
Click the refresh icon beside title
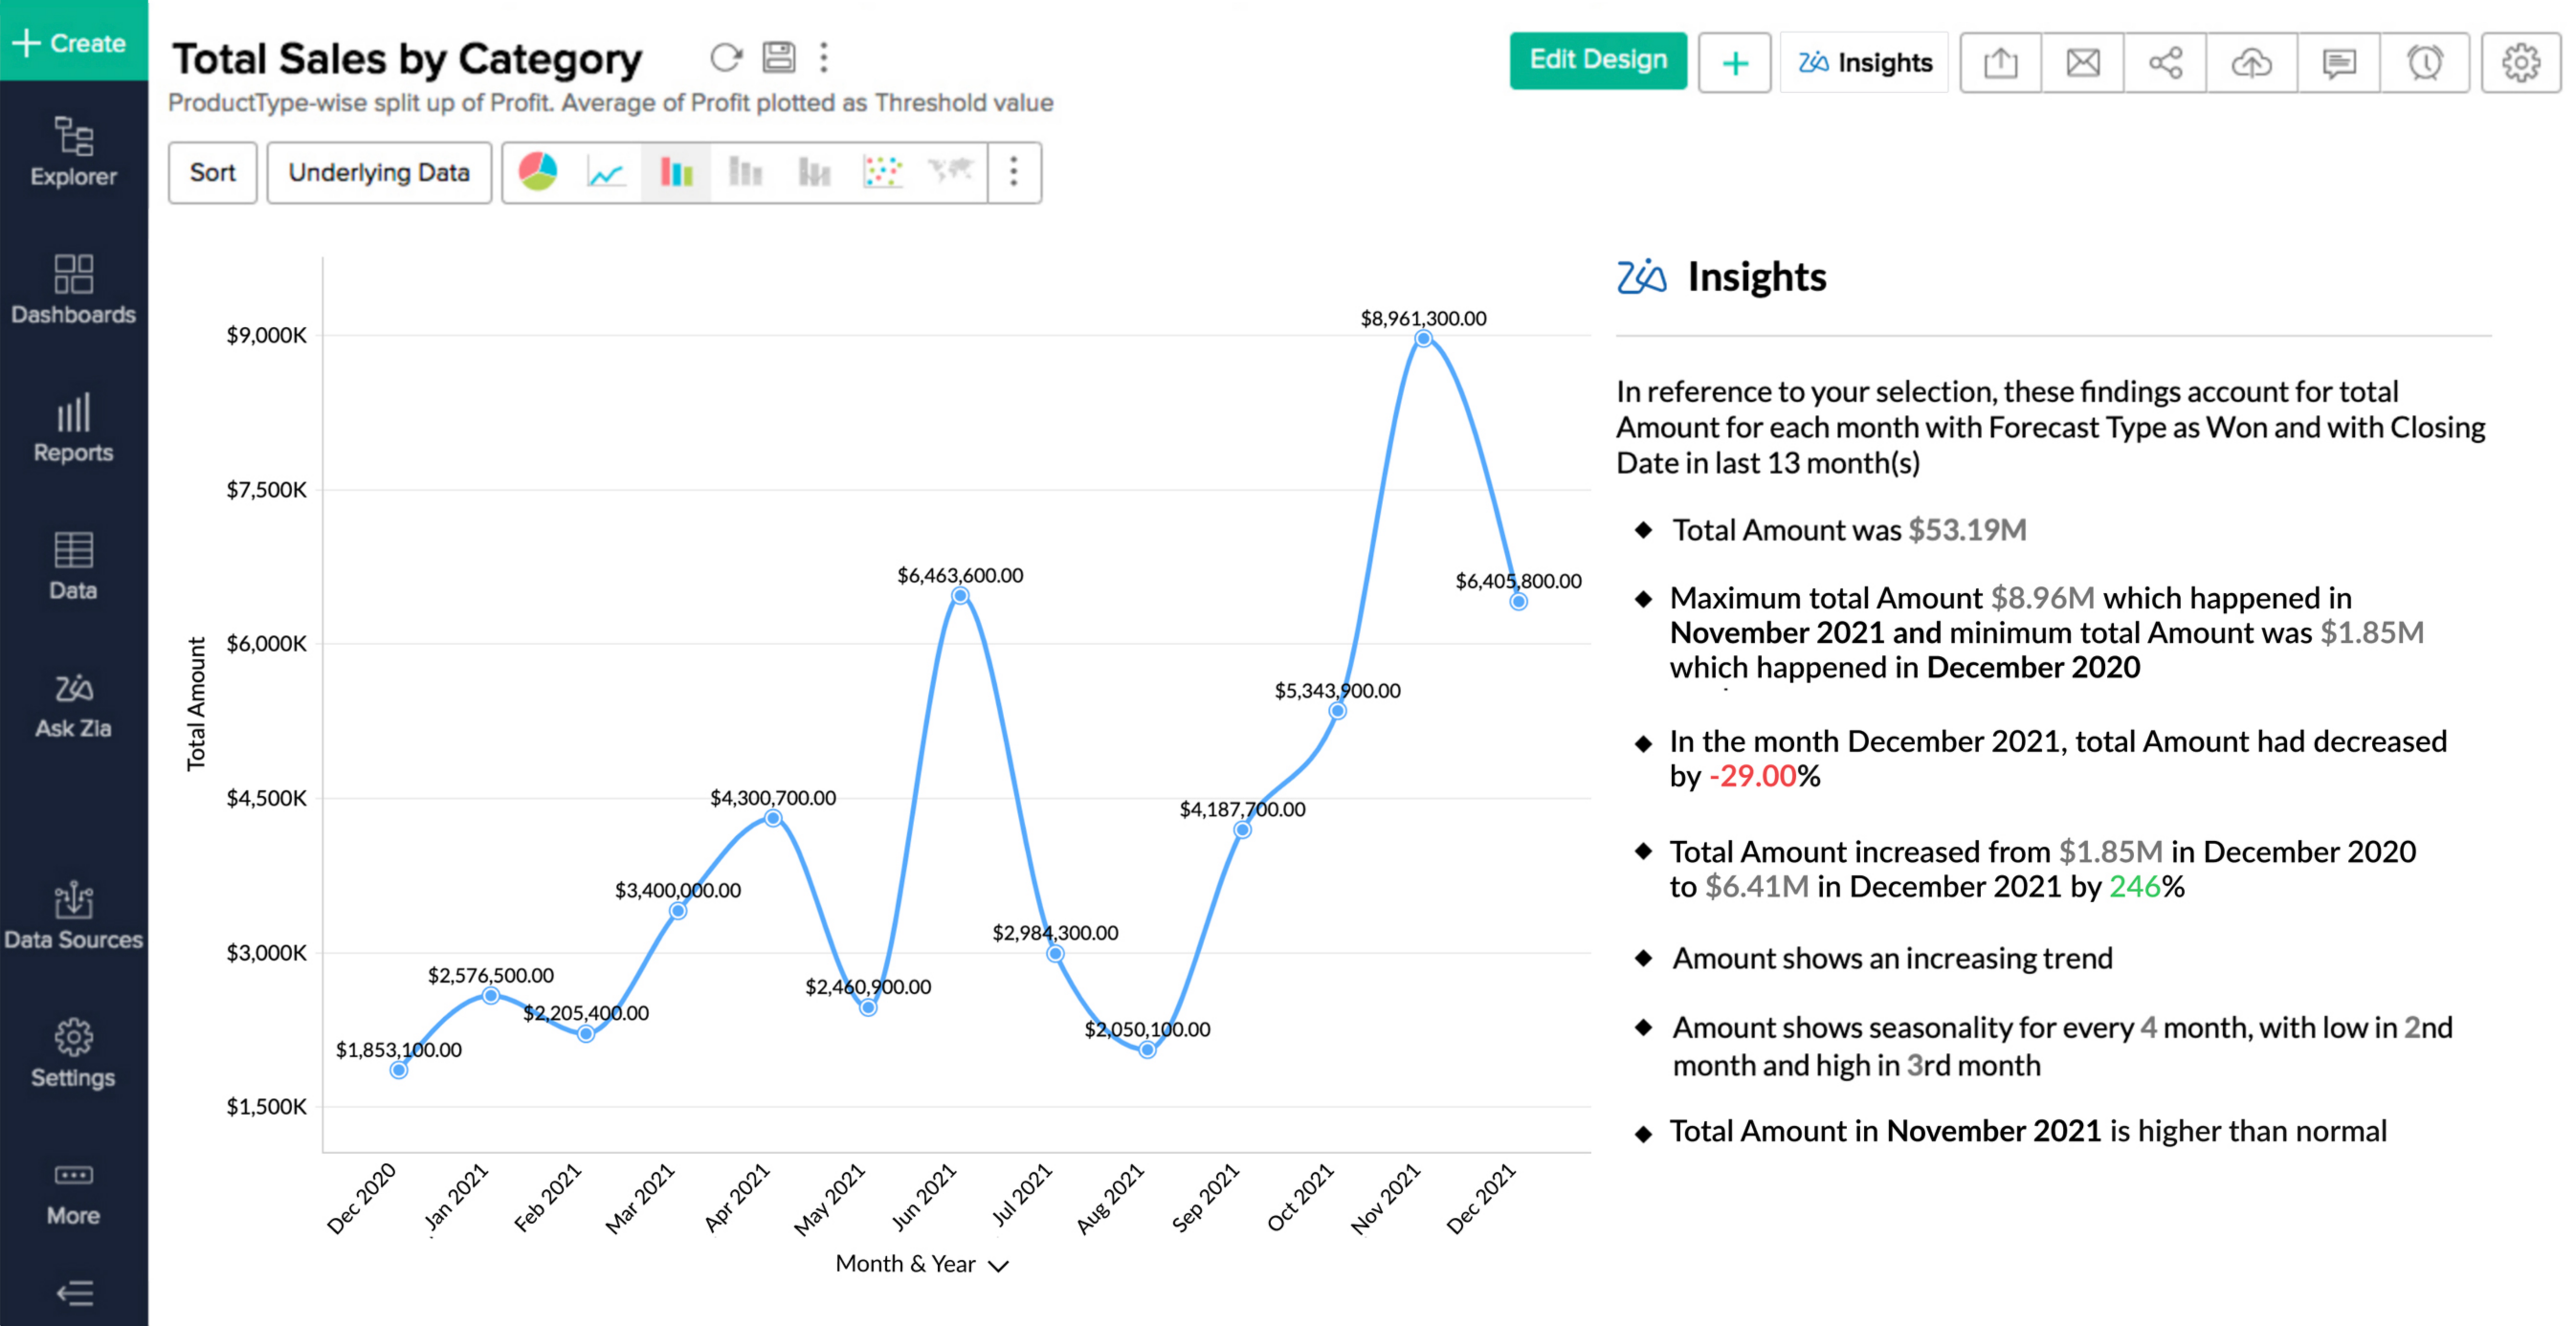[726, 58]
